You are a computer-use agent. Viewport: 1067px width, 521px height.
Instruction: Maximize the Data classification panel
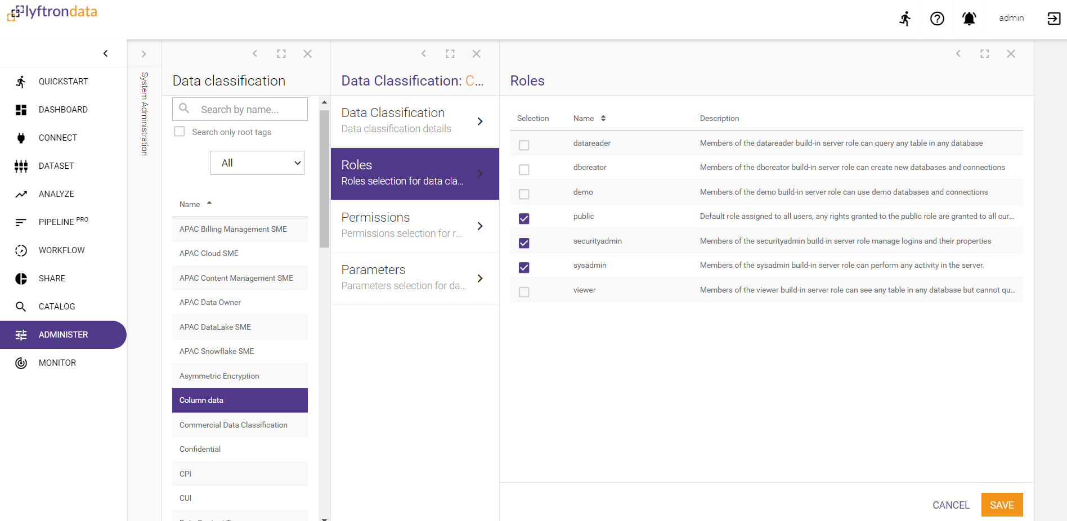coord(281,54)
